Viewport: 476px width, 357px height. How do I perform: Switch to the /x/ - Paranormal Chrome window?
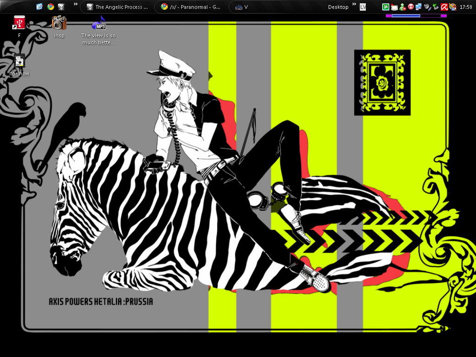pyautogui.click(x=191, y=7)
